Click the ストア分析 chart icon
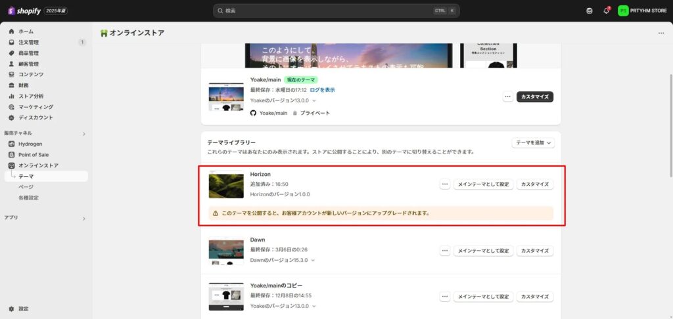673x319 pixels. tap(12, 96)
